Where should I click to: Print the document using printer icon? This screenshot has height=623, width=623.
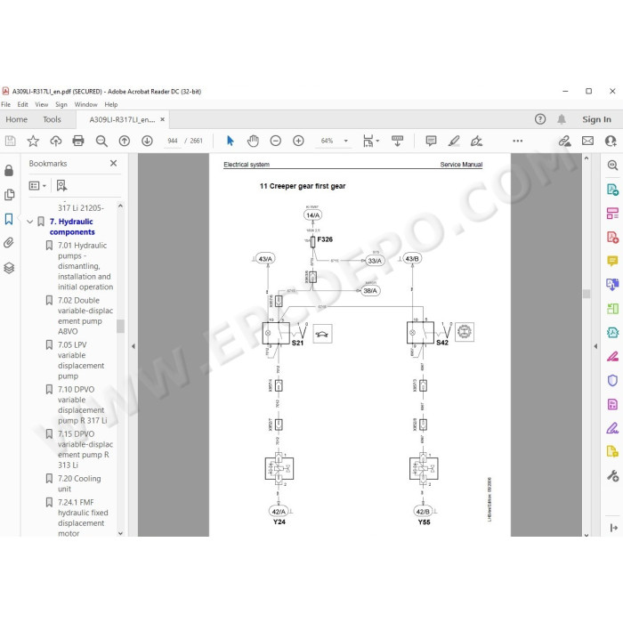pos(78,141)
